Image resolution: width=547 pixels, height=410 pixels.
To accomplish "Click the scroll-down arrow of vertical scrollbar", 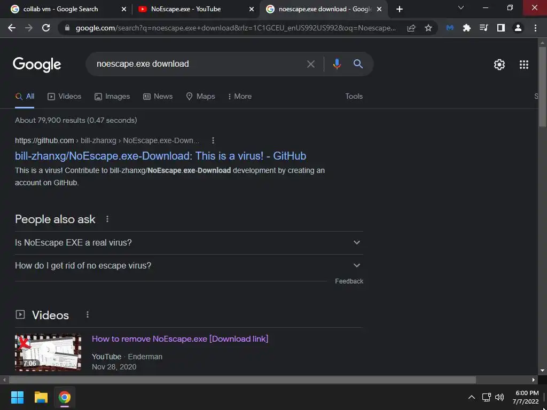I will (542, 370).
